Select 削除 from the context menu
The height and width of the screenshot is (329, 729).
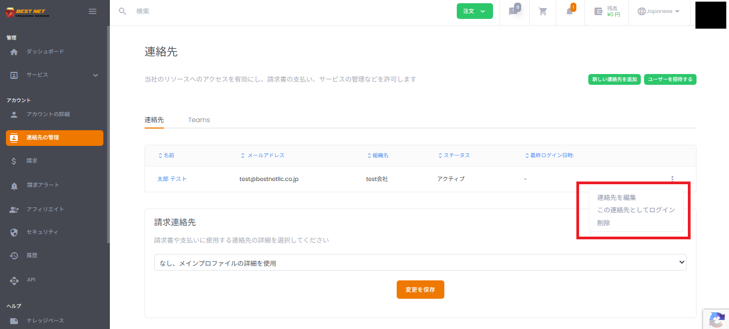pos(603,222)
